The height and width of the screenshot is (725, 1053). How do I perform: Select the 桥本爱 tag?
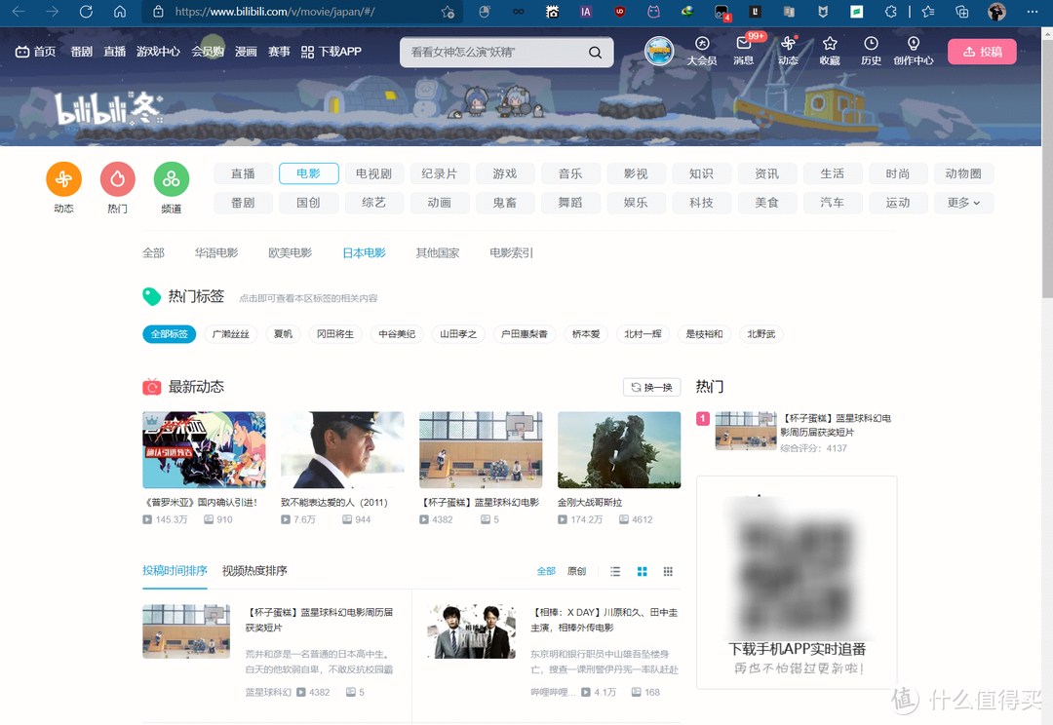point(586,333)
